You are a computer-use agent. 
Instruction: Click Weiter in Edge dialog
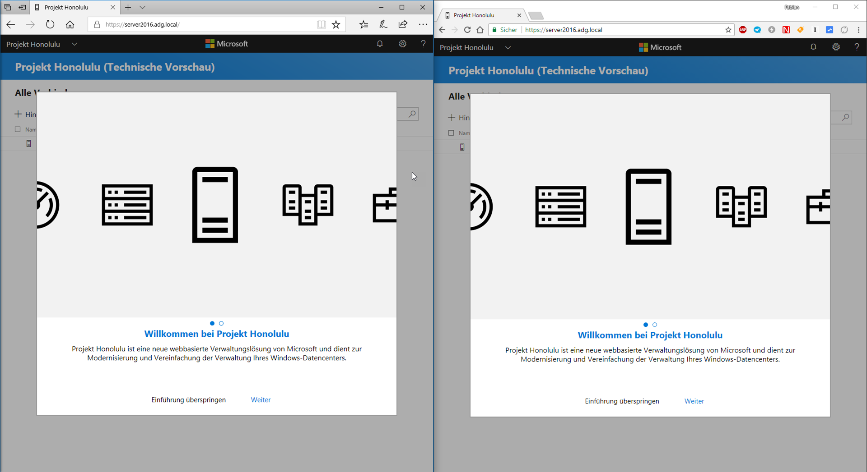[x=261, y=400]
